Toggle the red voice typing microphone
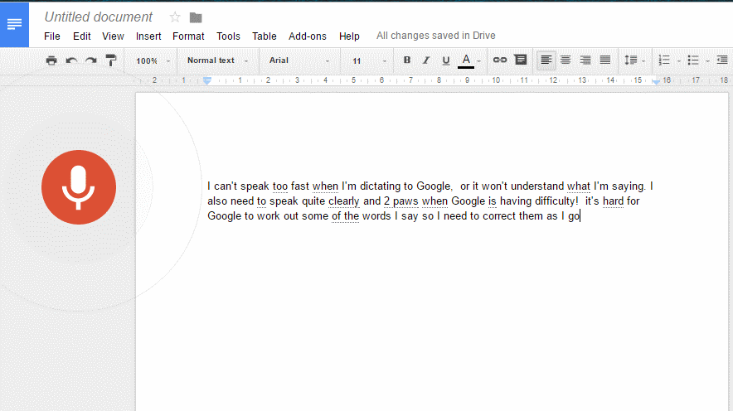 click(79, 186)
